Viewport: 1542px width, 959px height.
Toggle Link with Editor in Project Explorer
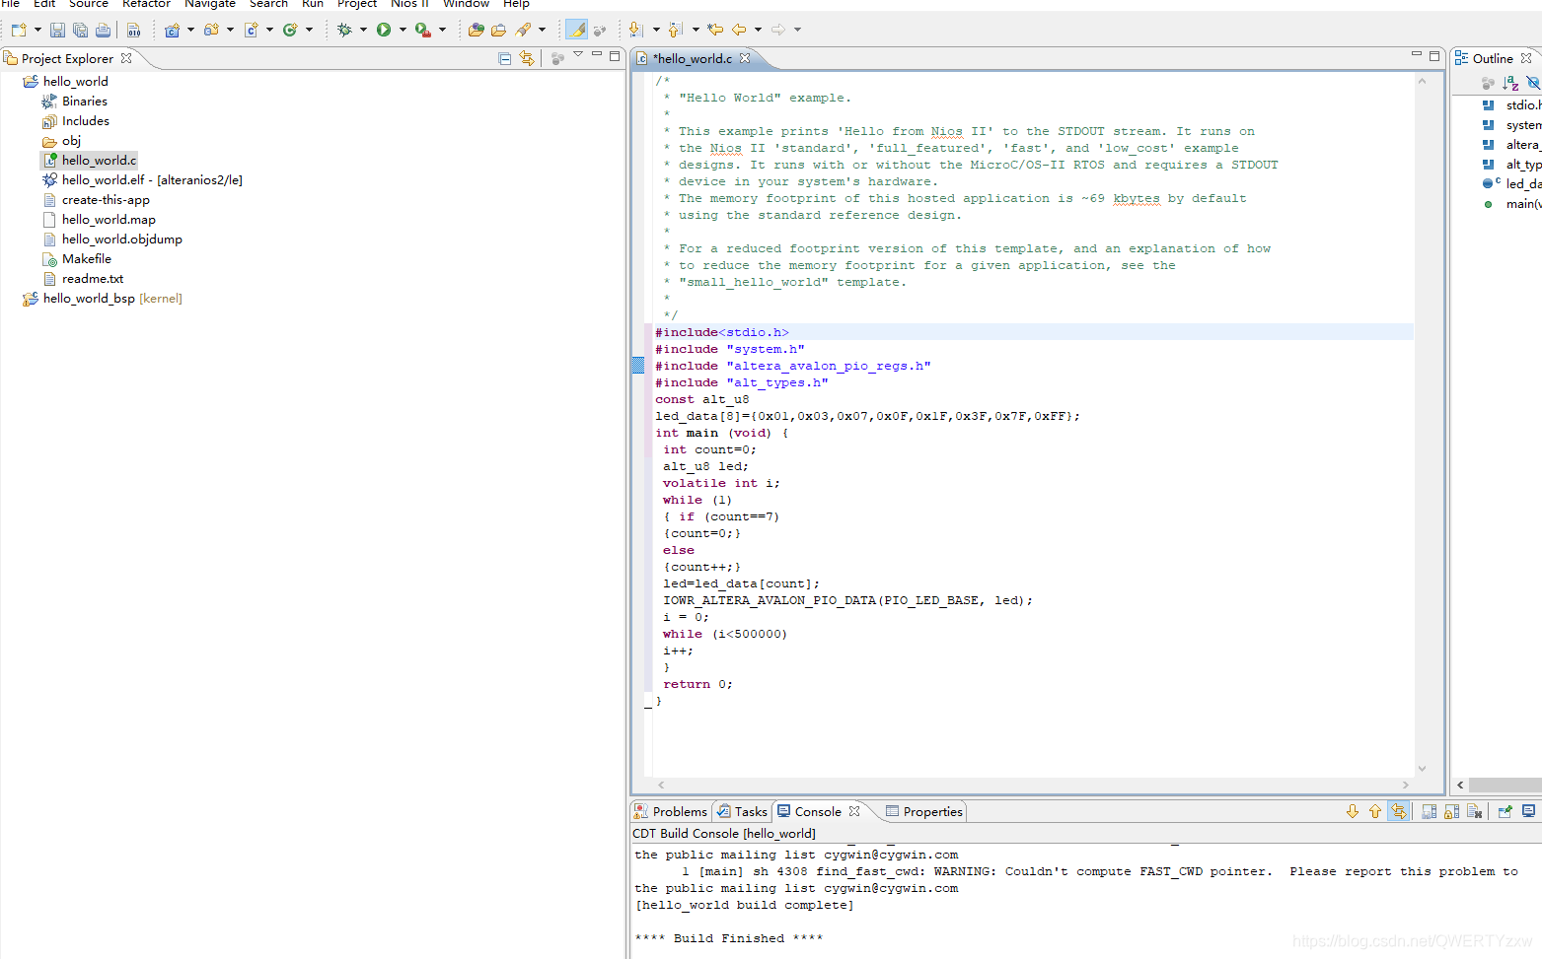click(x=527, y=59)
